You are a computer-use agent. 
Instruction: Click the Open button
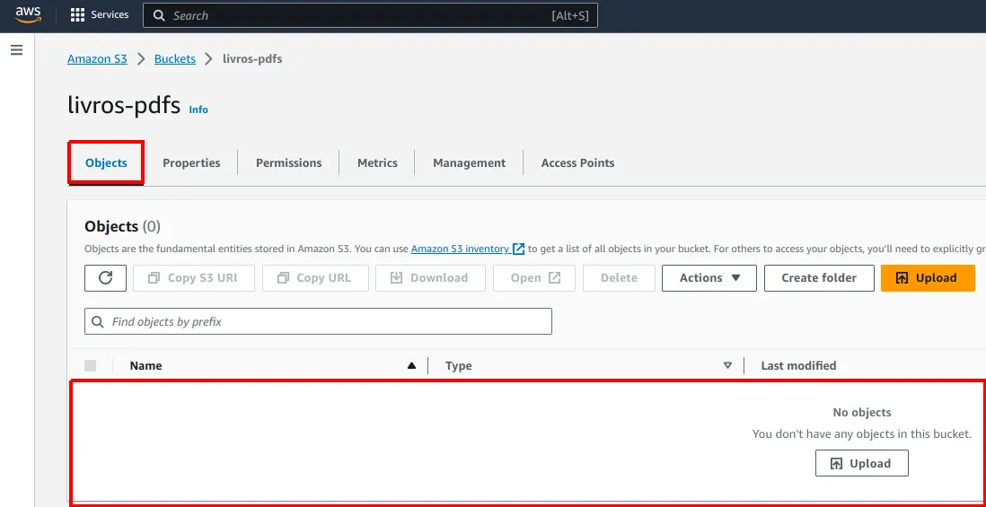tap(534, 277)
